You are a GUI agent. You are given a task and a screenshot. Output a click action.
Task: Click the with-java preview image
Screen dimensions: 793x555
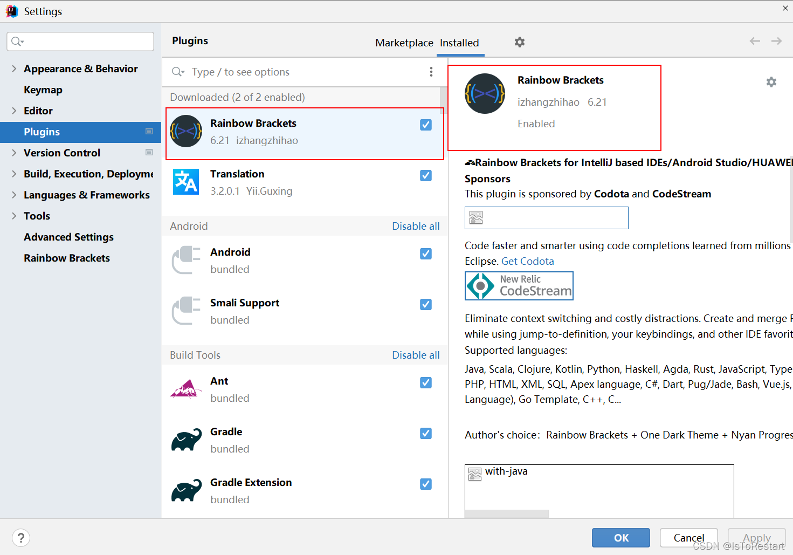599,491
